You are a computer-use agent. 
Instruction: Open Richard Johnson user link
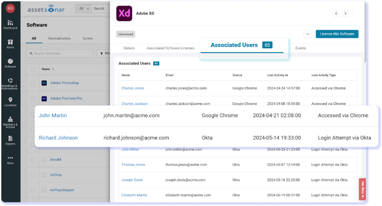coord(58,138)
